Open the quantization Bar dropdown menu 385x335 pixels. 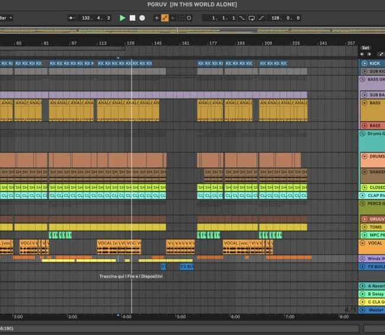pos(6,18)
